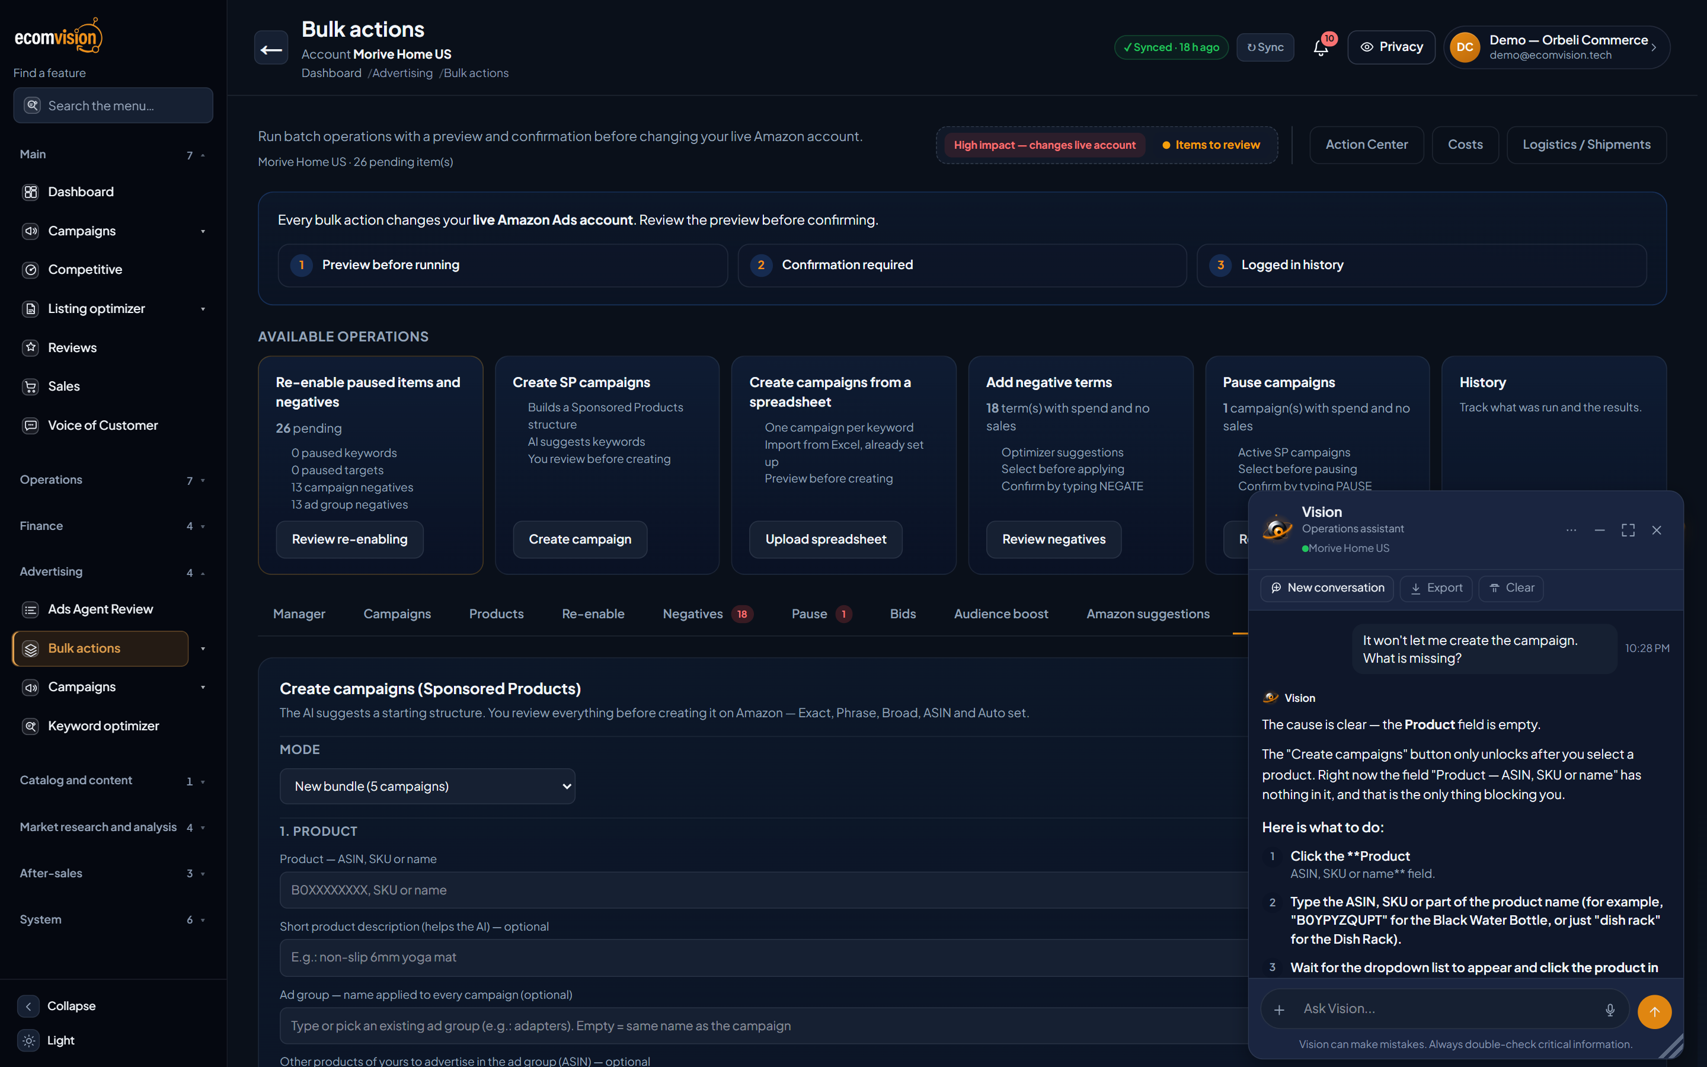The image size is (1707, 1067).
Task: Open Action Center
Action: click(x=1366, y=145)
